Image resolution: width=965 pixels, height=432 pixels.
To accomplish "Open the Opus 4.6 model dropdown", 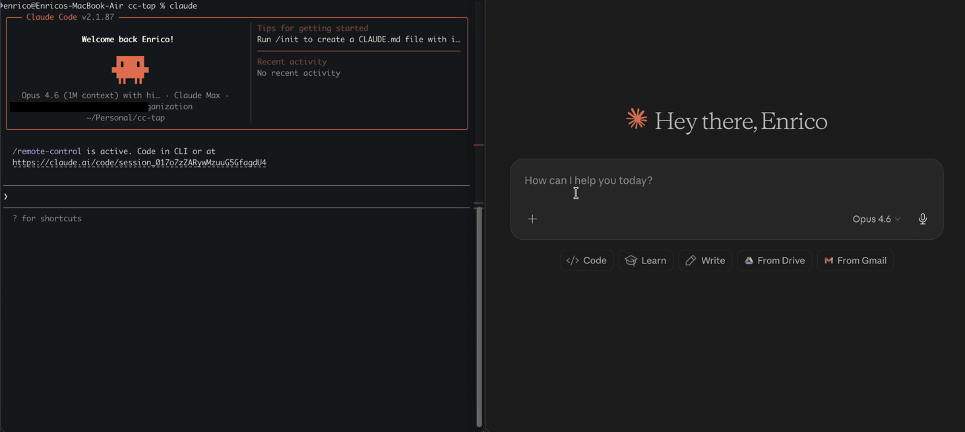I will pos(872,219).
